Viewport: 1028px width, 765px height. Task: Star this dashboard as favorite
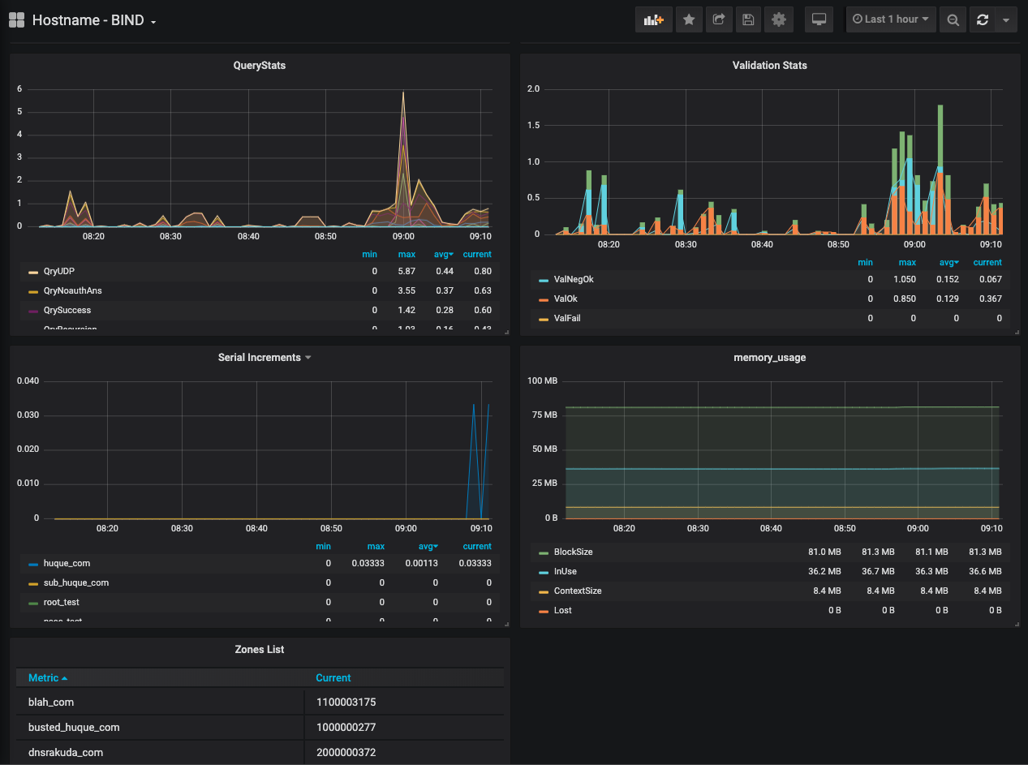[x=689, y=19]
